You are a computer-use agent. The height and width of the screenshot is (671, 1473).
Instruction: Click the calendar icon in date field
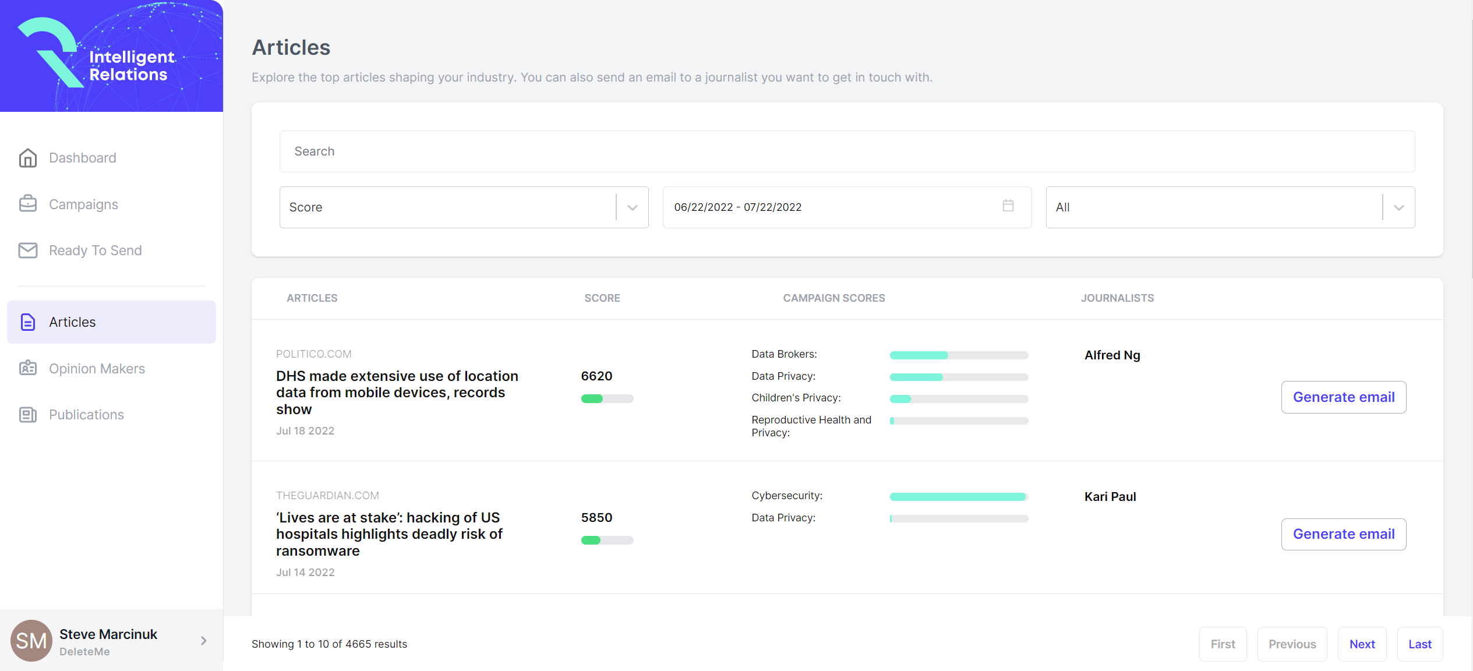click(x=1008, y=206)
